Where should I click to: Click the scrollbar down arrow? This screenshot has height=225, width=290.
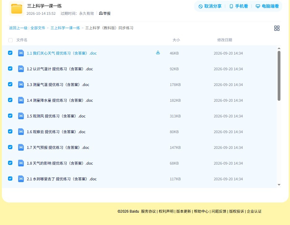click(279, 185)
